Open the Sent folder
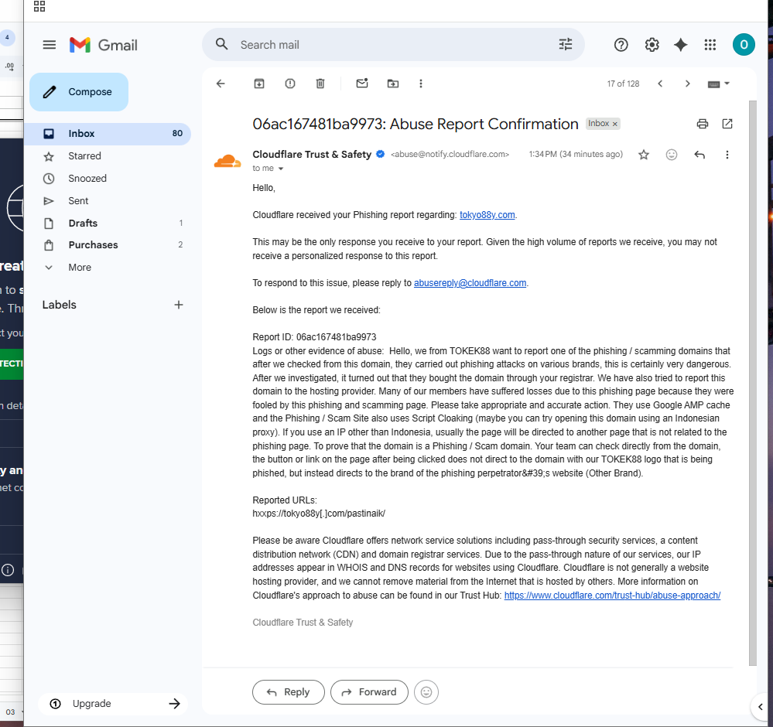This screenshot has height=727, width=773. click(x=108, y=200)
